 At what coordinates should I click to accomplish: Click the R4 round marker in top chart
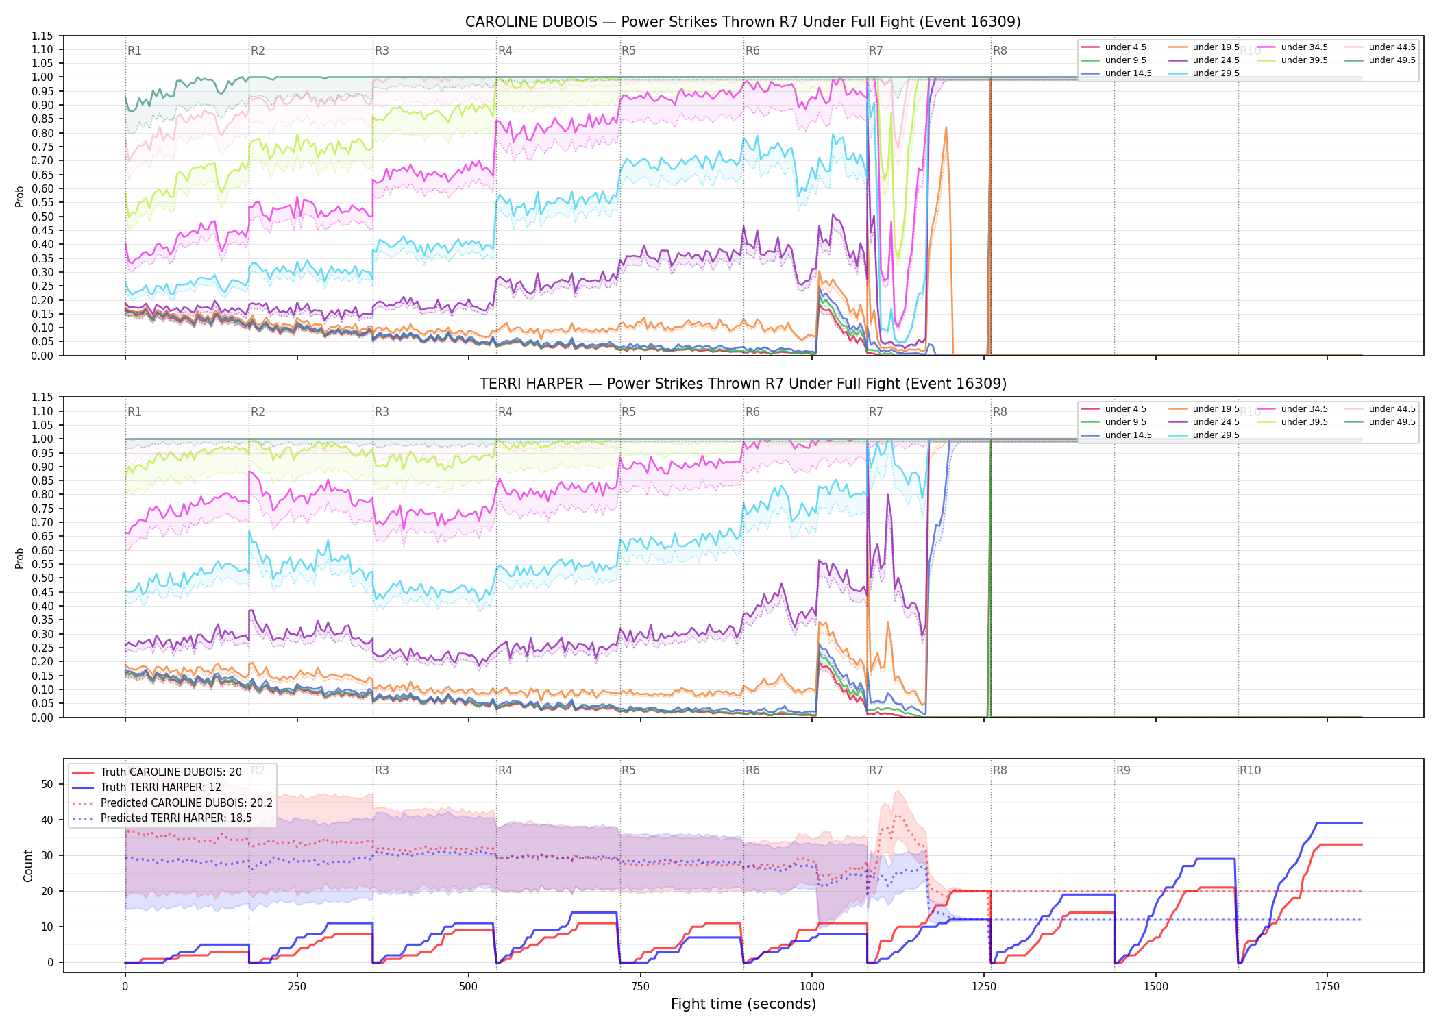(x=505, y=51)
